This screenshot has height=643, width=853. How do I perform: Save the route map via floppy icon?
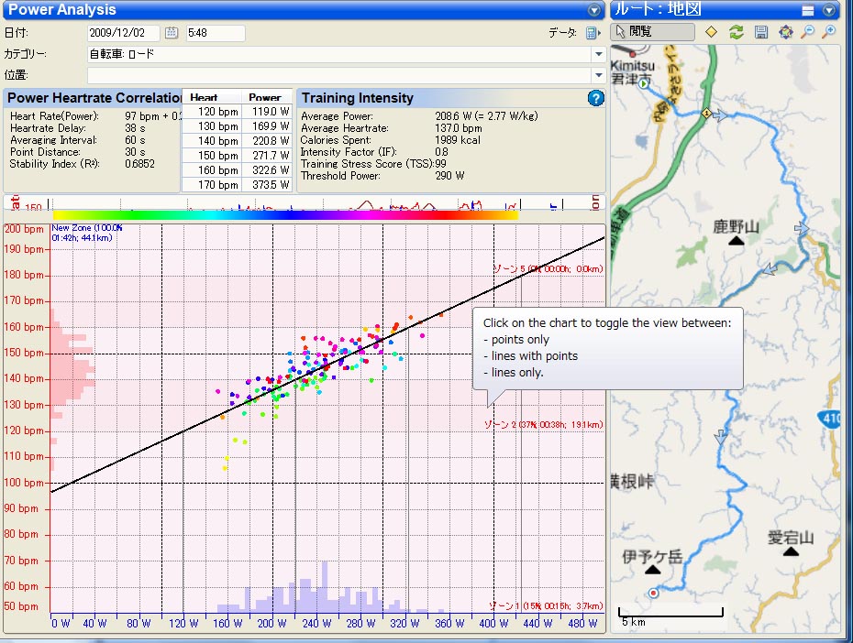760,32
